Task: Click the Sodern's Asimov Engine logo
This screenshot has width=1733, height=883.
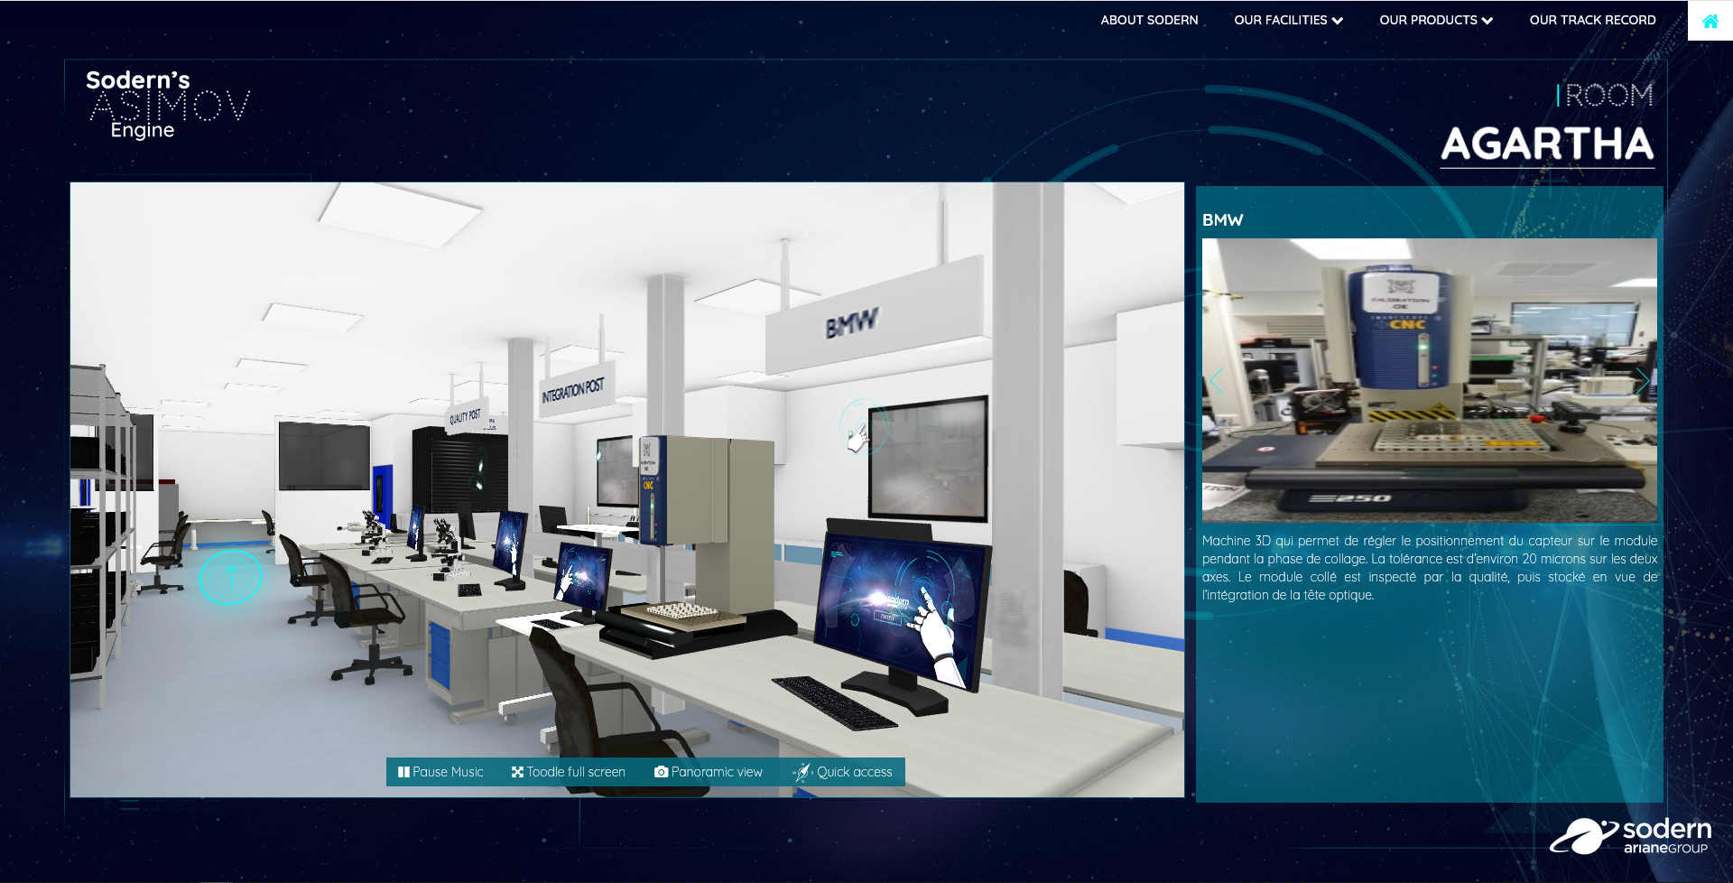Action: pos(167,105)
